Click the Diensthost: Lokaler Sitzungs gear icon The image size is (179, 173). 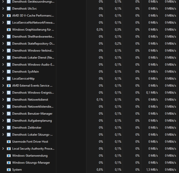coord(9,135)
